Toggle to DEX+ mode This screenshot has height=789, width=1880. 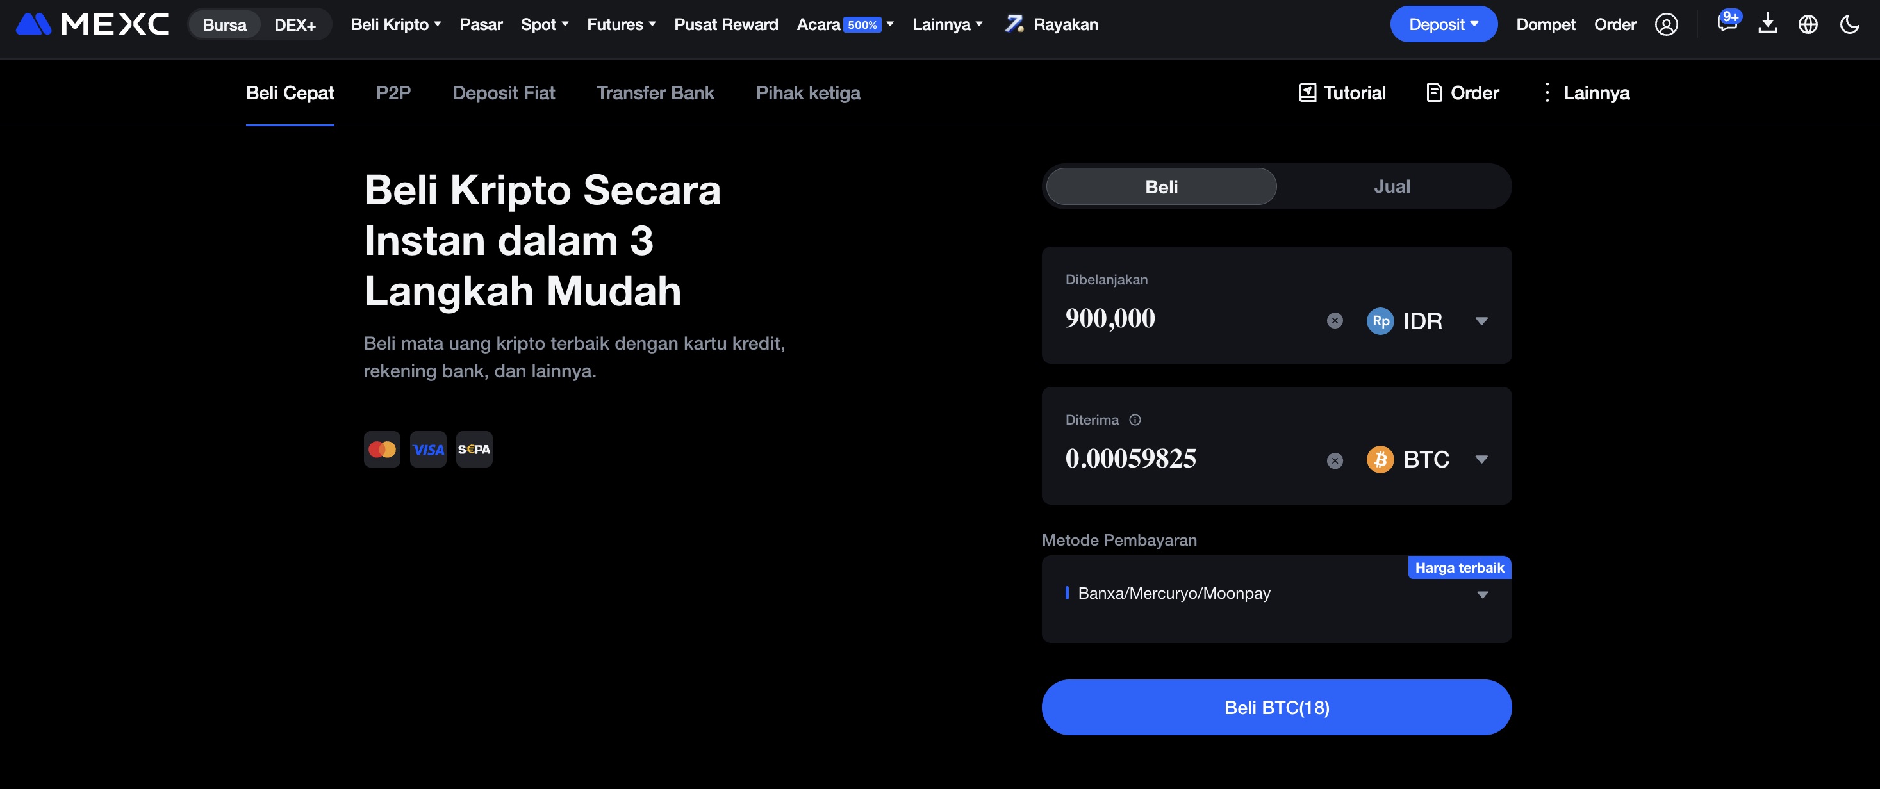295,24
